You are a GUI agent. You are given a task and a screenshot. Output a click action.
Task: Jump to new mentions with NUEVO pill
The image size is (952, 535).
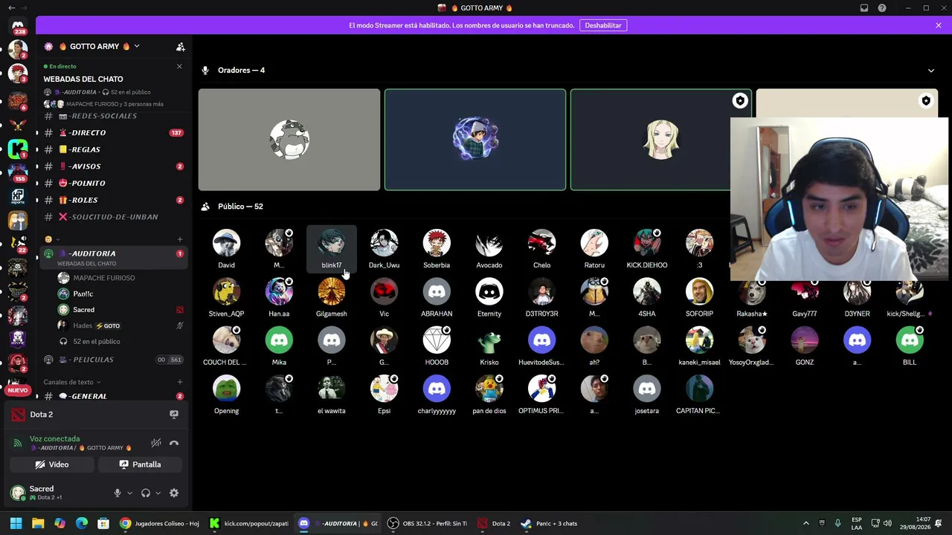click(18, 390)
